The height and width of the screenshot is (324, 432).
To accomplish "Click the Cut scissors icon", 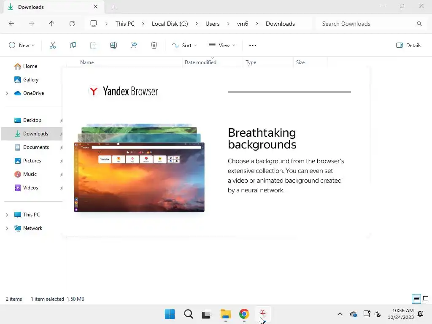I will (53, 45).
